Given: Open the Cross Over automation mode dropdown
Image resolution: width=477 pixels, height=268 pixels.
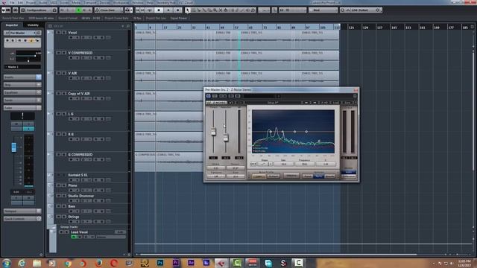Looking at the screenshot, I should [x=109, y=10].
